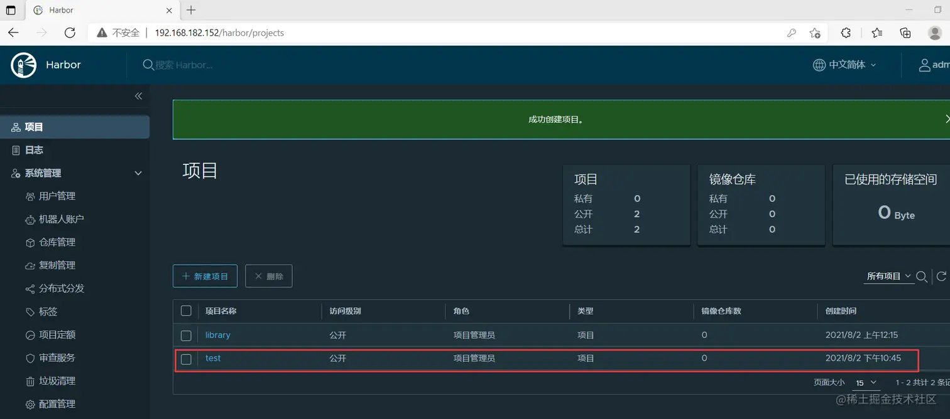Click the 审查服务 shield icon
950x419 pixels.
(x=30, y=358)
